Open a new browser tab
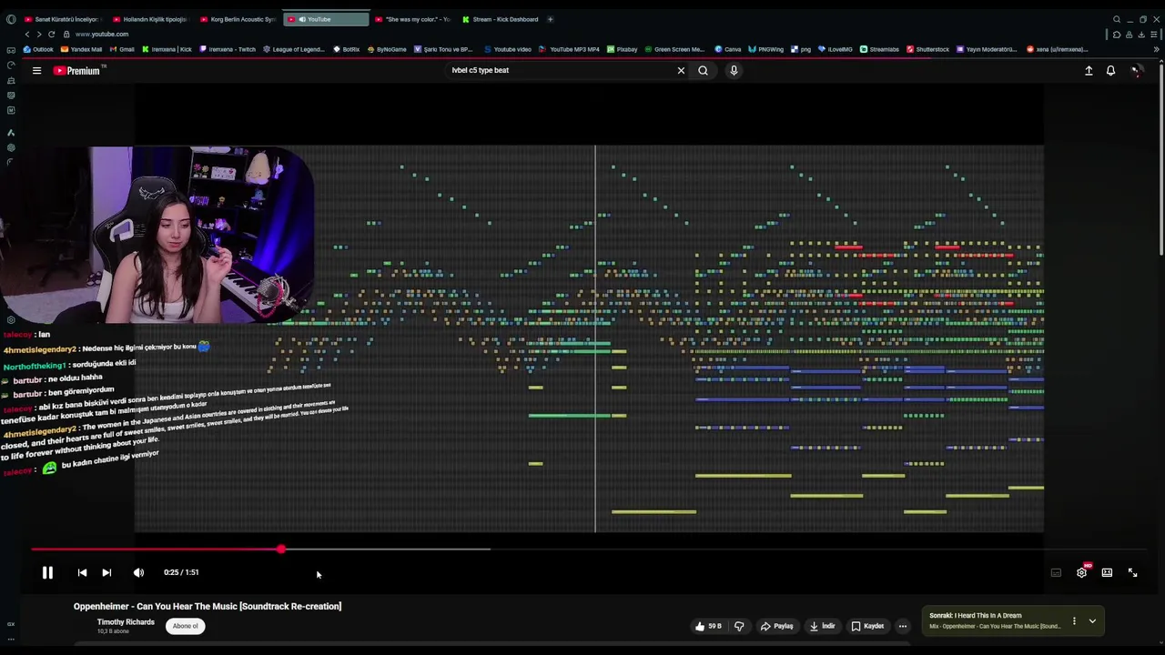1165x655 pixels. pyautogui.click(x=550, y=19)
